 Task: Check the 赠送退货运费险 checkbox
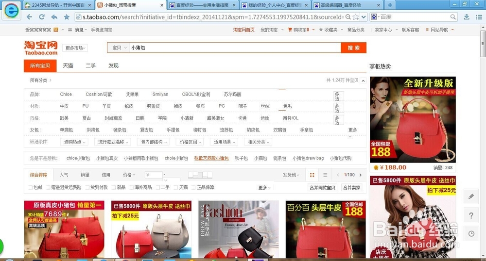point(48,187)
